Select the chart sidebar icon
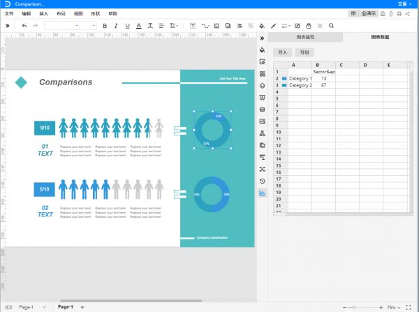Viewport: 419px width, 312px height. pyautogui.click(x=262, y=193)
